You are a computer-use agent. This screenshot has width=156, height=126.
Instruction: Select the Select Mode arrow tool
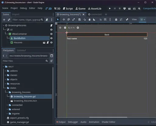[58, 20]
